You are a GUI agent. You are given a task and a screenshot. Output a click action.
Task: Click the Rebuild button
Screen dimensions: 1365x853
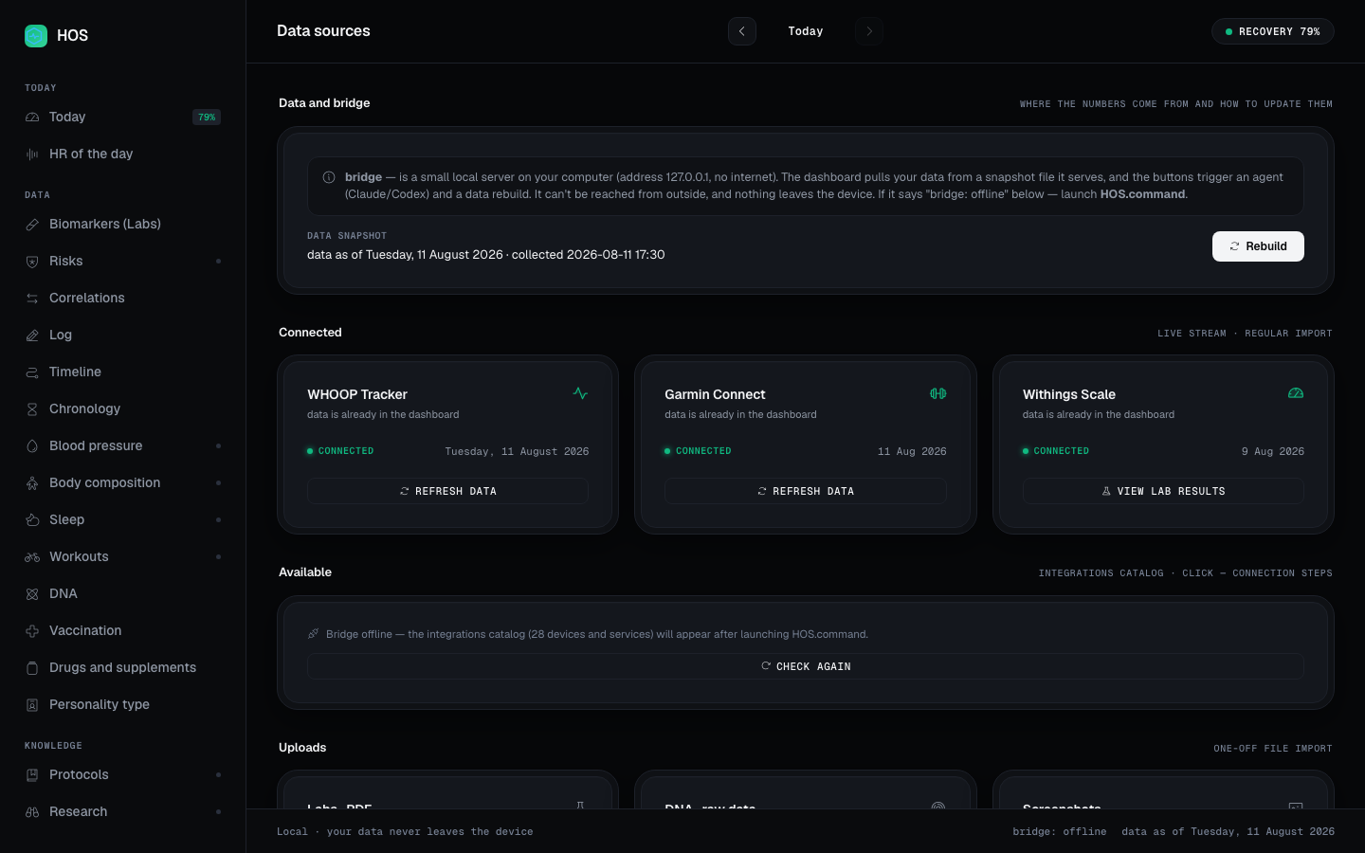1258,246
